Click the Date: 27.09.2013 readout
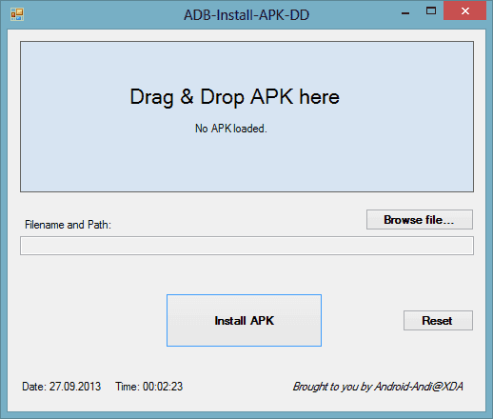The image size is (493, 419). coord(61,387)
